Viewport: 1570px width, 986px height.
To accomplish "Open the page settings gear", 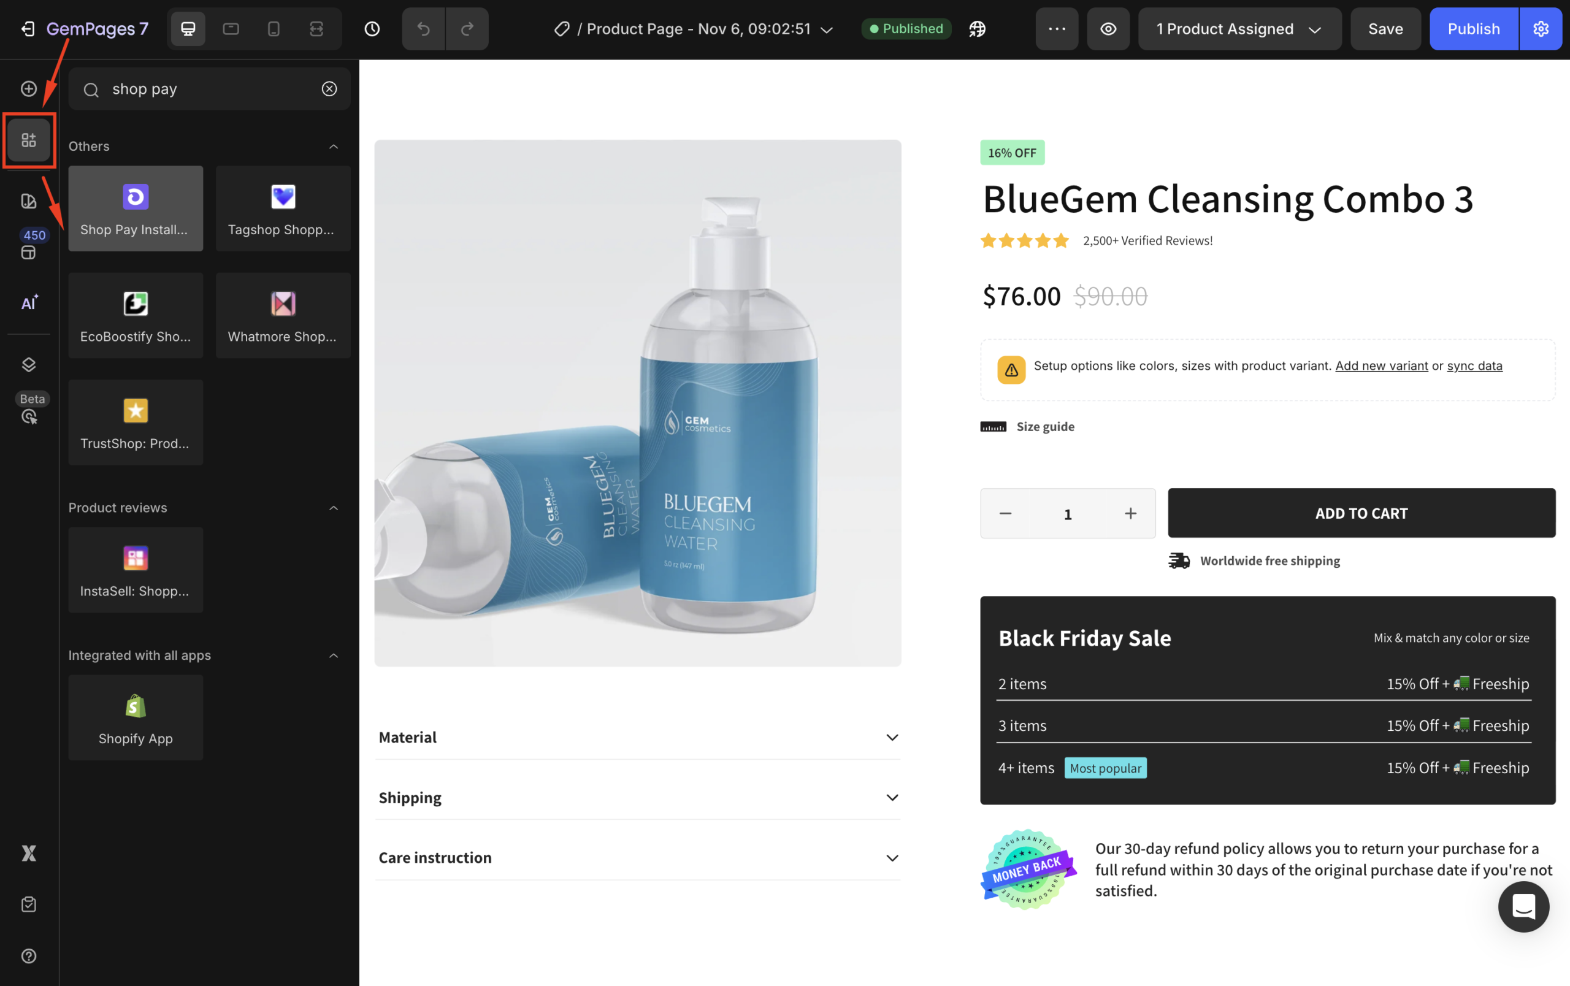I will [x=1541, y=29].
